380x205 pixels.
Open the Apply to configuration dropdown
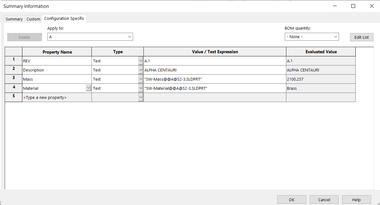click(130, 37)
